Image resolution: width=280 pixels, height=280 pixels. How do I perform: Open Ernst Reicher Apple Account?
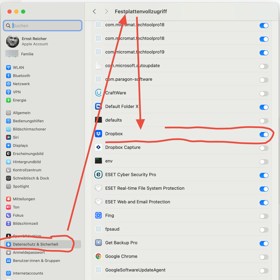(34, 41)
